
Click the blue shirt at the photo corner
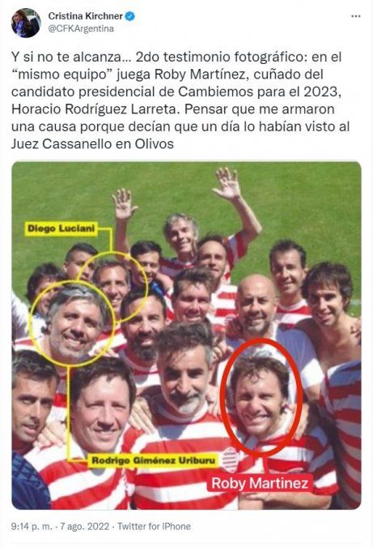(28, 483)
